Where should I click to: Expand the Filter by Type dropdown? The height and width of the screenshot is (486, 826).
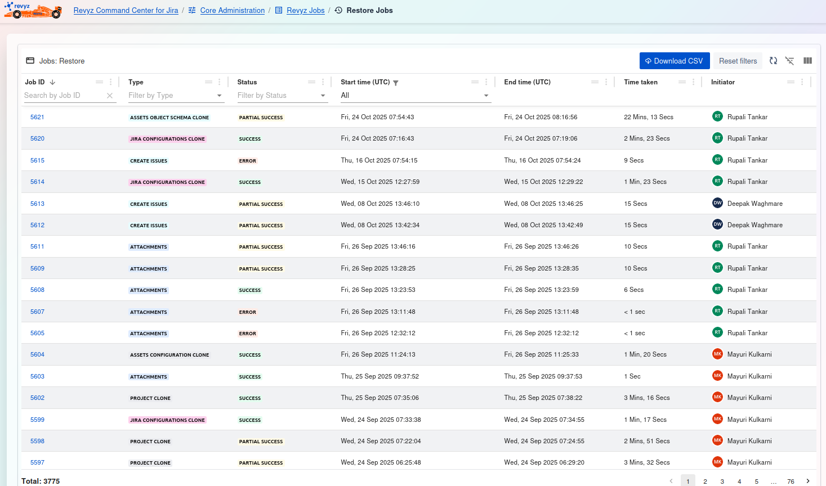219,96
